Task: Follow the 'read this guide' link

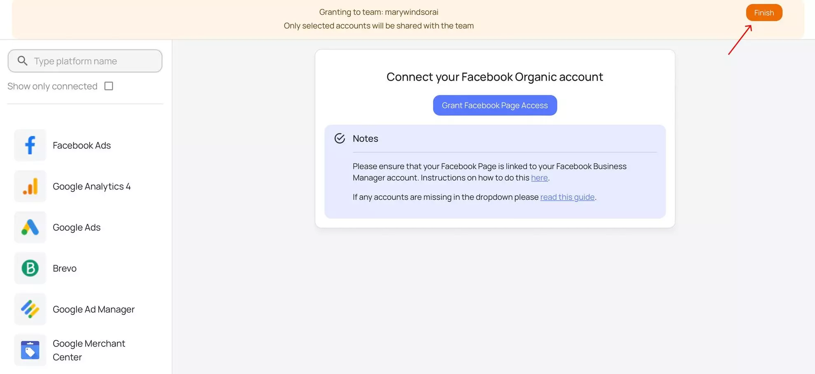Action: [x=567, y=197]
